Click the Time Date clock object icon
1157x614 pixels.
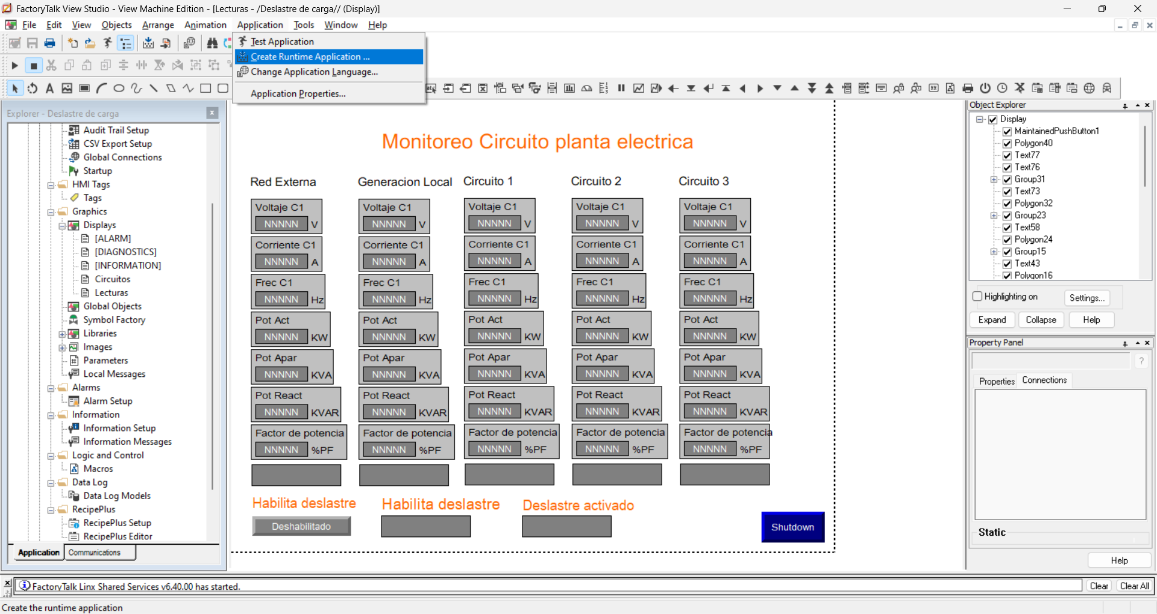click(1002, 88)
